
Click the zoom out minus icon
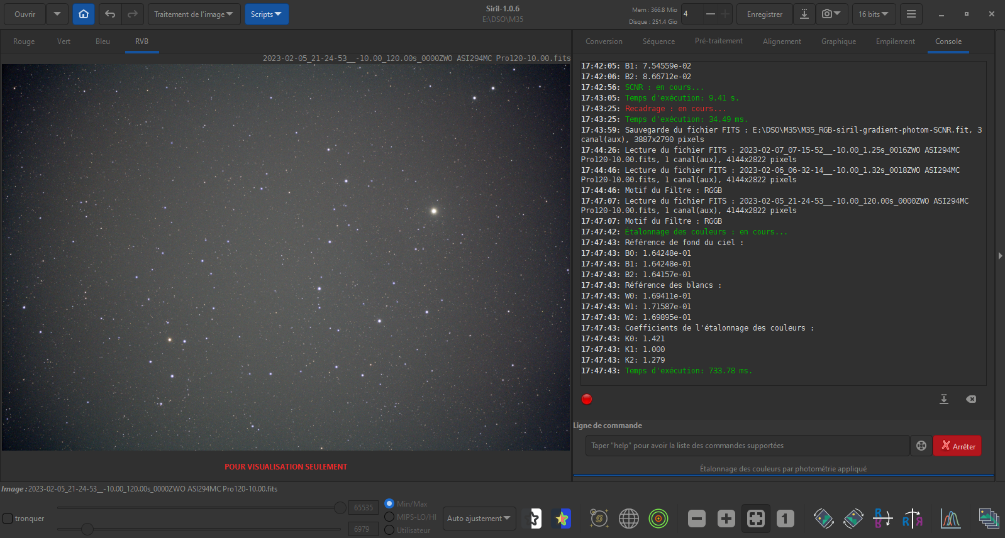(696, 519)
